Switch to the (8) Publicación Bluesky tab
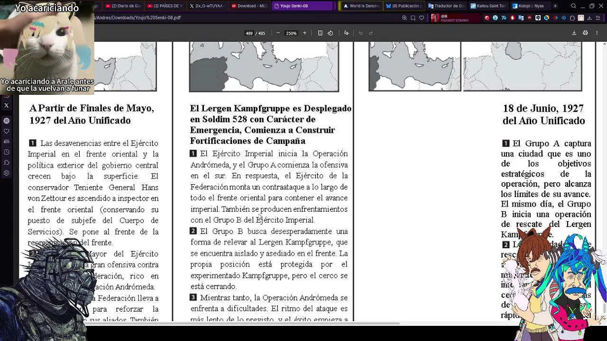This screenshot has width=607, height=341. tap(404, 6)
